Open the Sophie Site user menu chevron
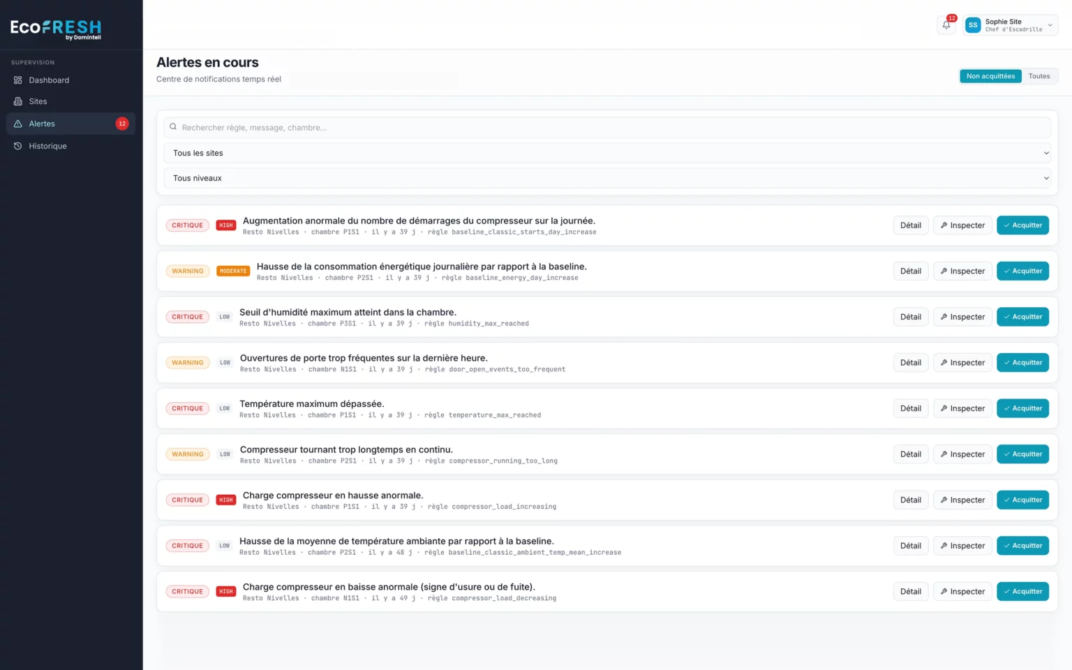This screenshot has height=670, width=1072. pyautogui.click(x=1050, y=25)
